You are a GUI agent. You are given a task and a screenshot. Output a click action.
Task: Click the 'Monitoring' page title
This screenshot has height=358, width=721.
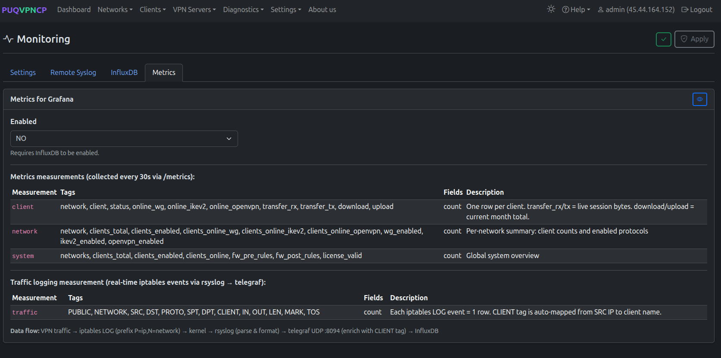point(44,39)
